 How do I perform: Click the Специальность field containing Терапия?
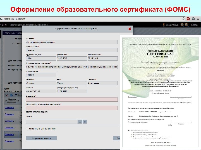pyautogui.click(x=72, y=50)
